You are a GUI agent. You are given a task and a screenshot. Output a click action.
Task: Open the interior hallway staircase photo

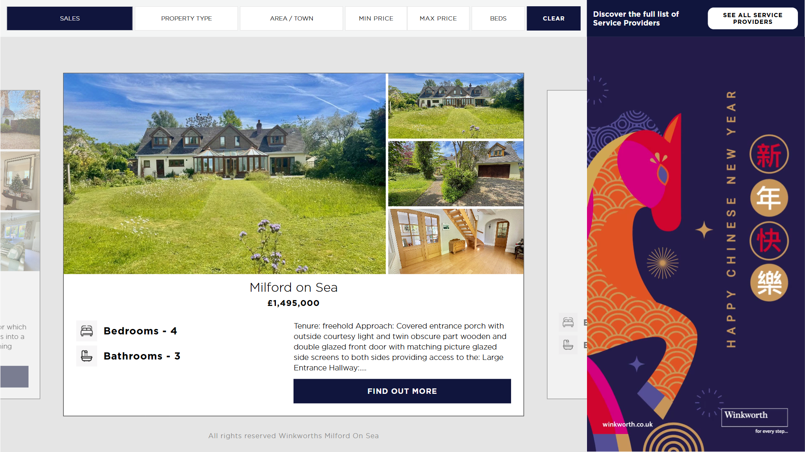tap(456, 241)
